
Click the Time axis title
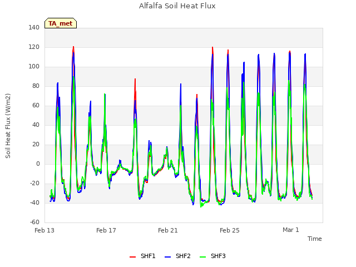(315, 239)
